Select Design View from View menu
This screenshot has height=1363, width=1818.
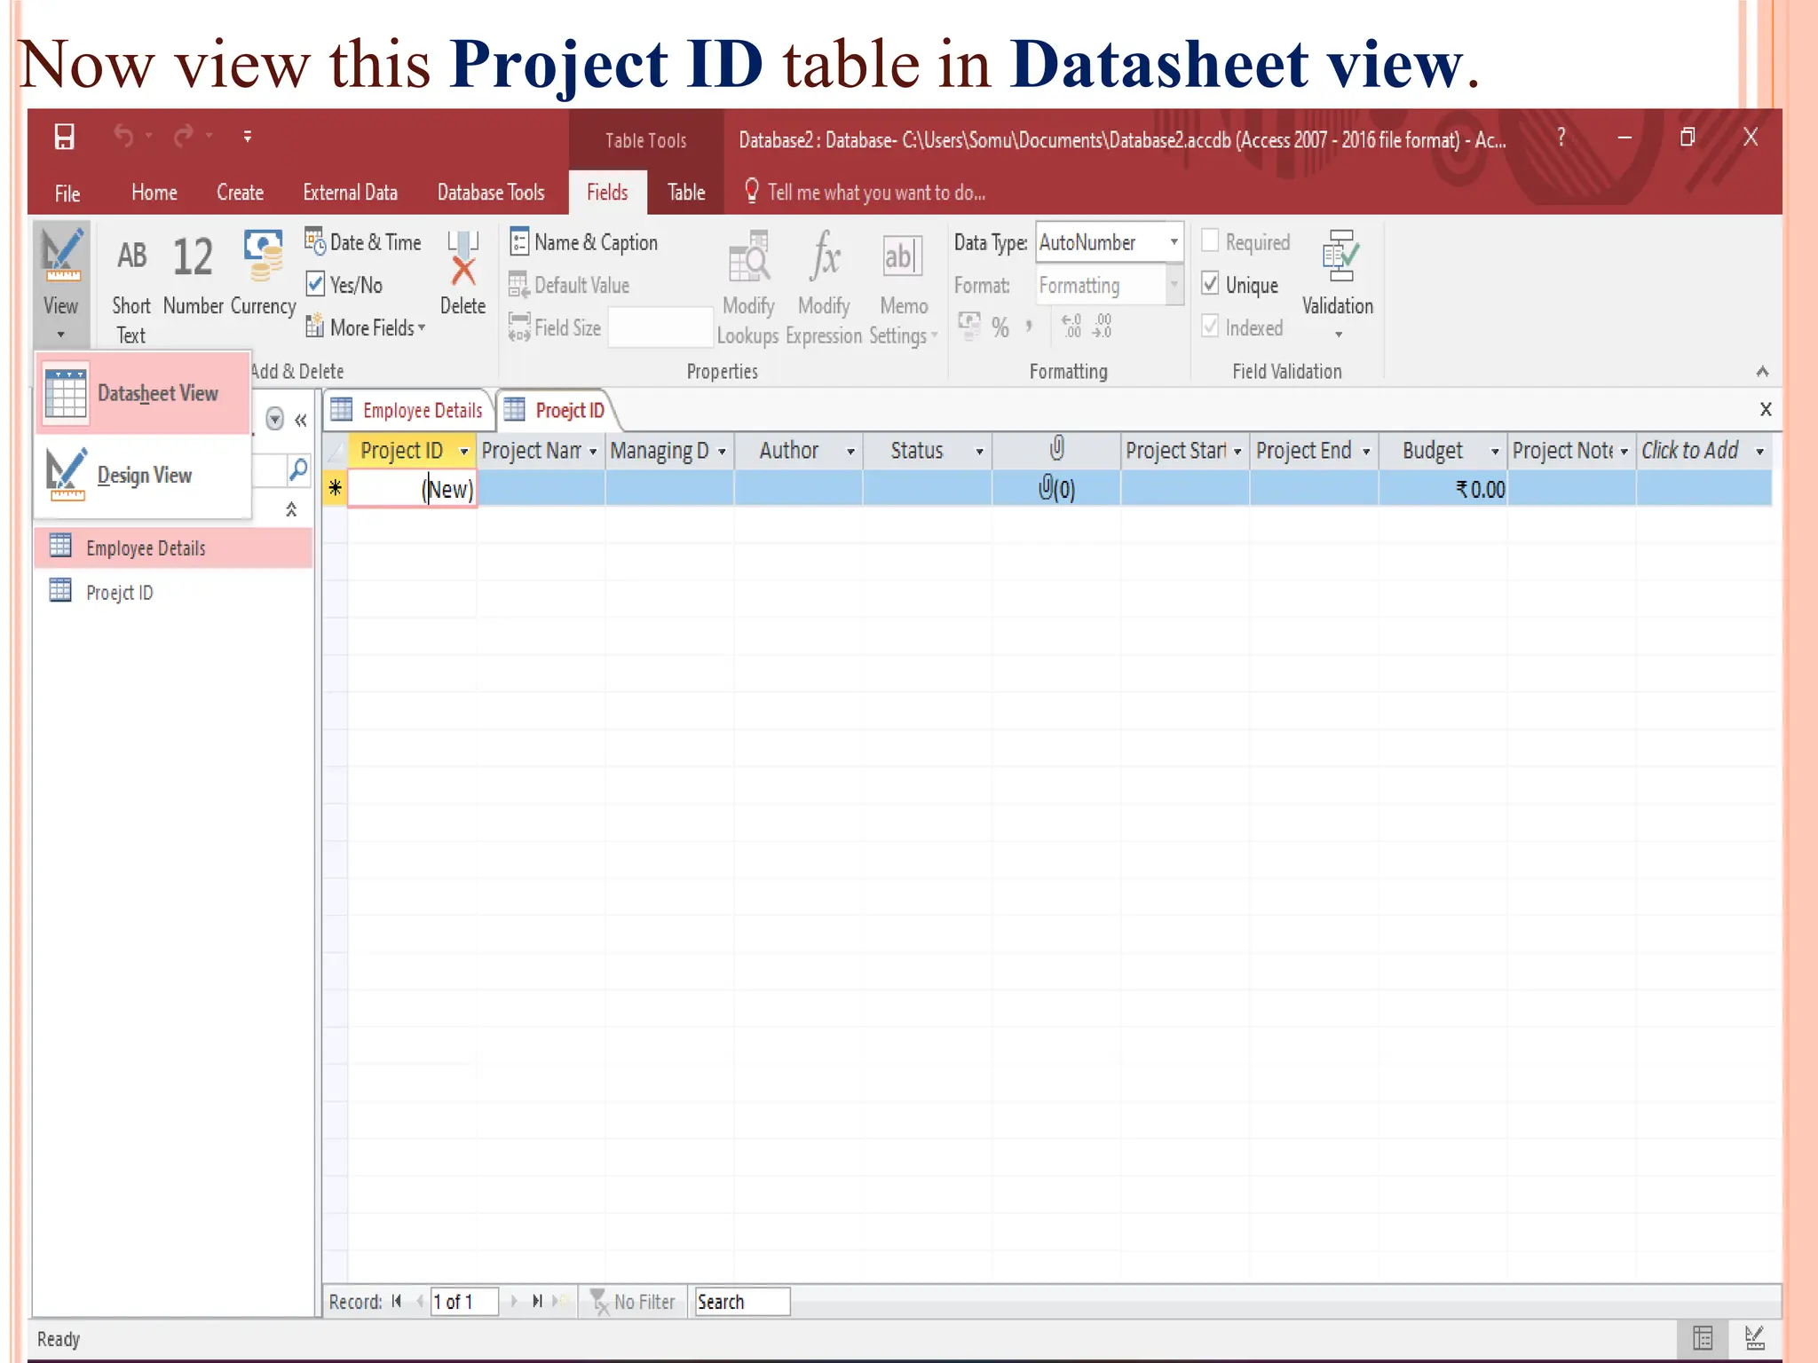click(144, 475)
